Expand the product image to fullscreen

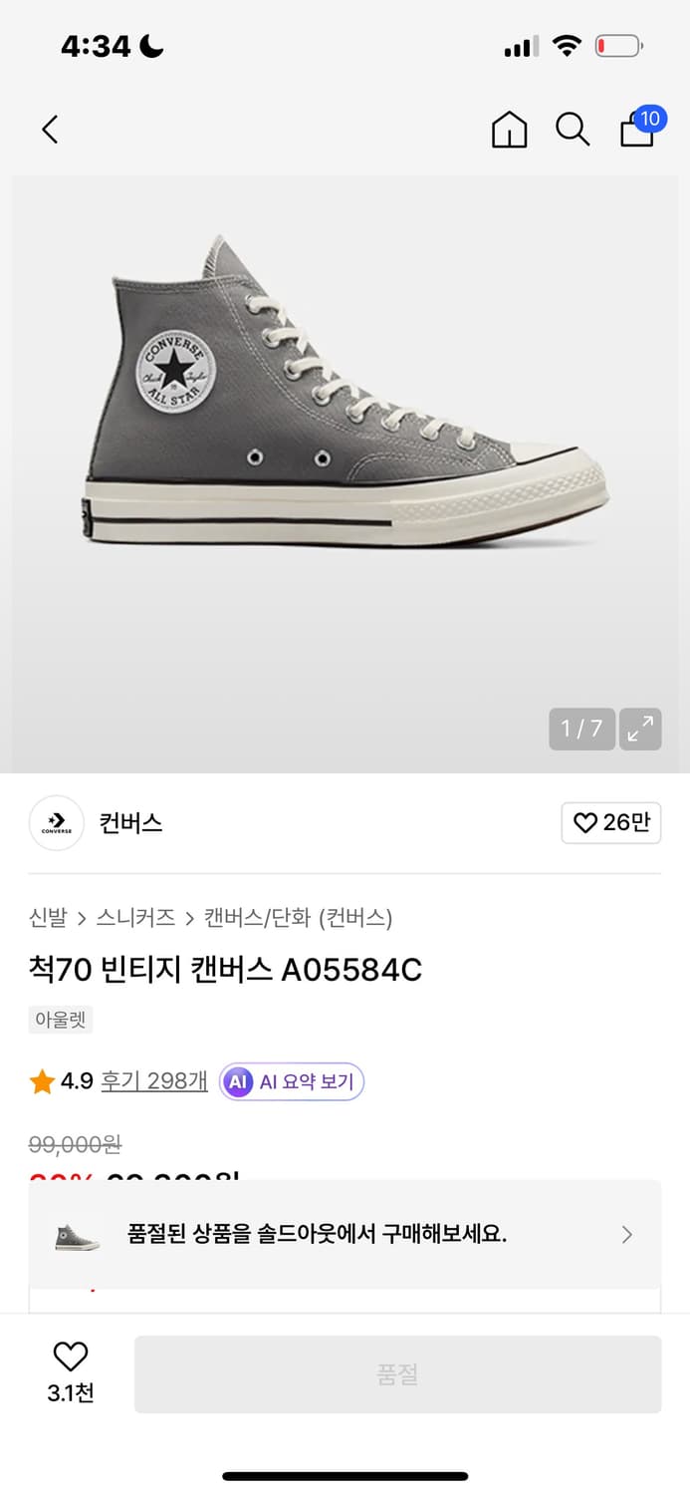click(640, 730)
